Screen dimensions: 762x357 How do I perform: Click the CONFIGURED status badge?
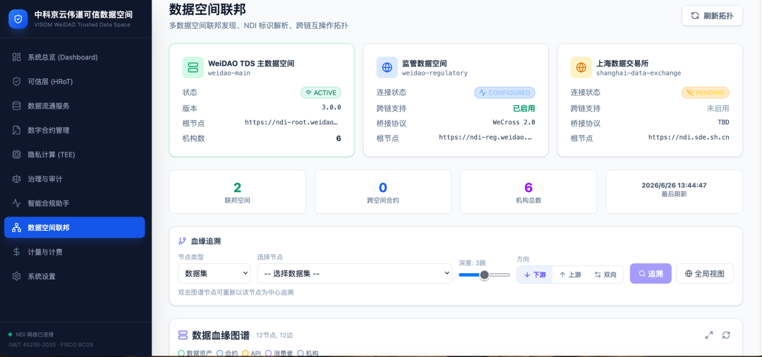pos(504,92)
